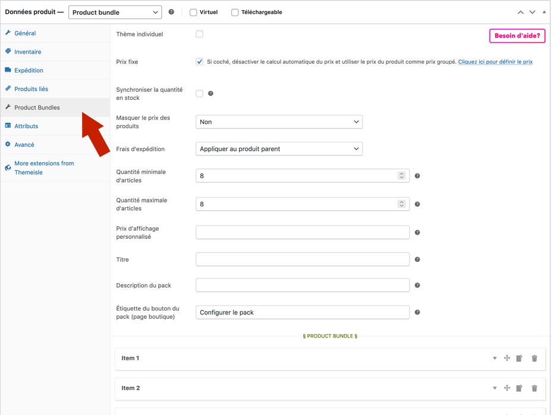The image size is (551, 415).
Task: Uncheck the Prix fixe checkbox
Action: 200,62
